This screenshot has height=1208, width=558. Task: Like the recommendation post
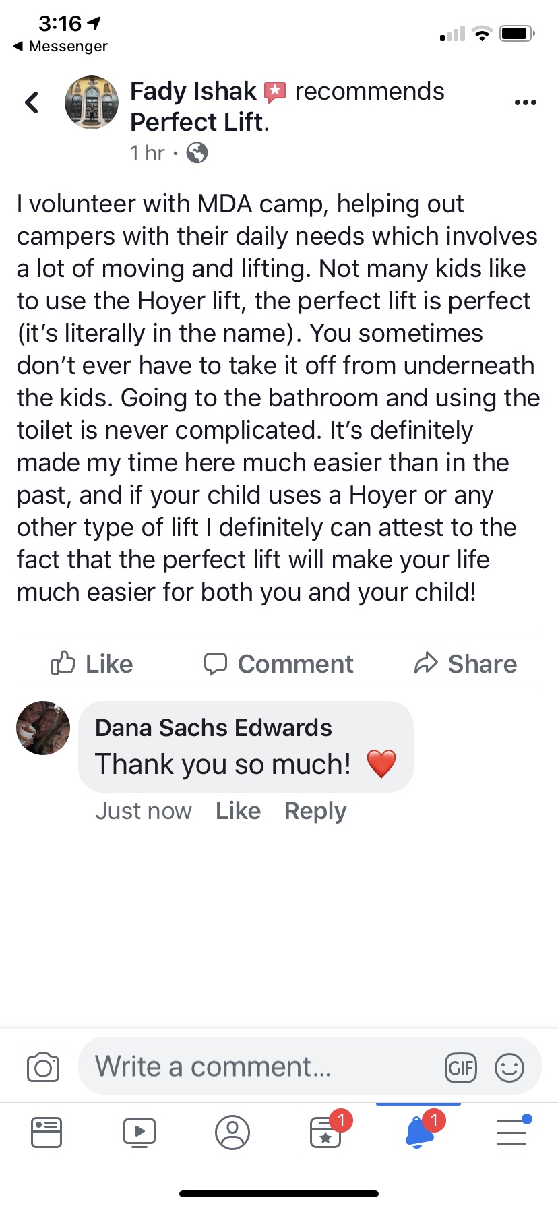(x=92, y=664)
